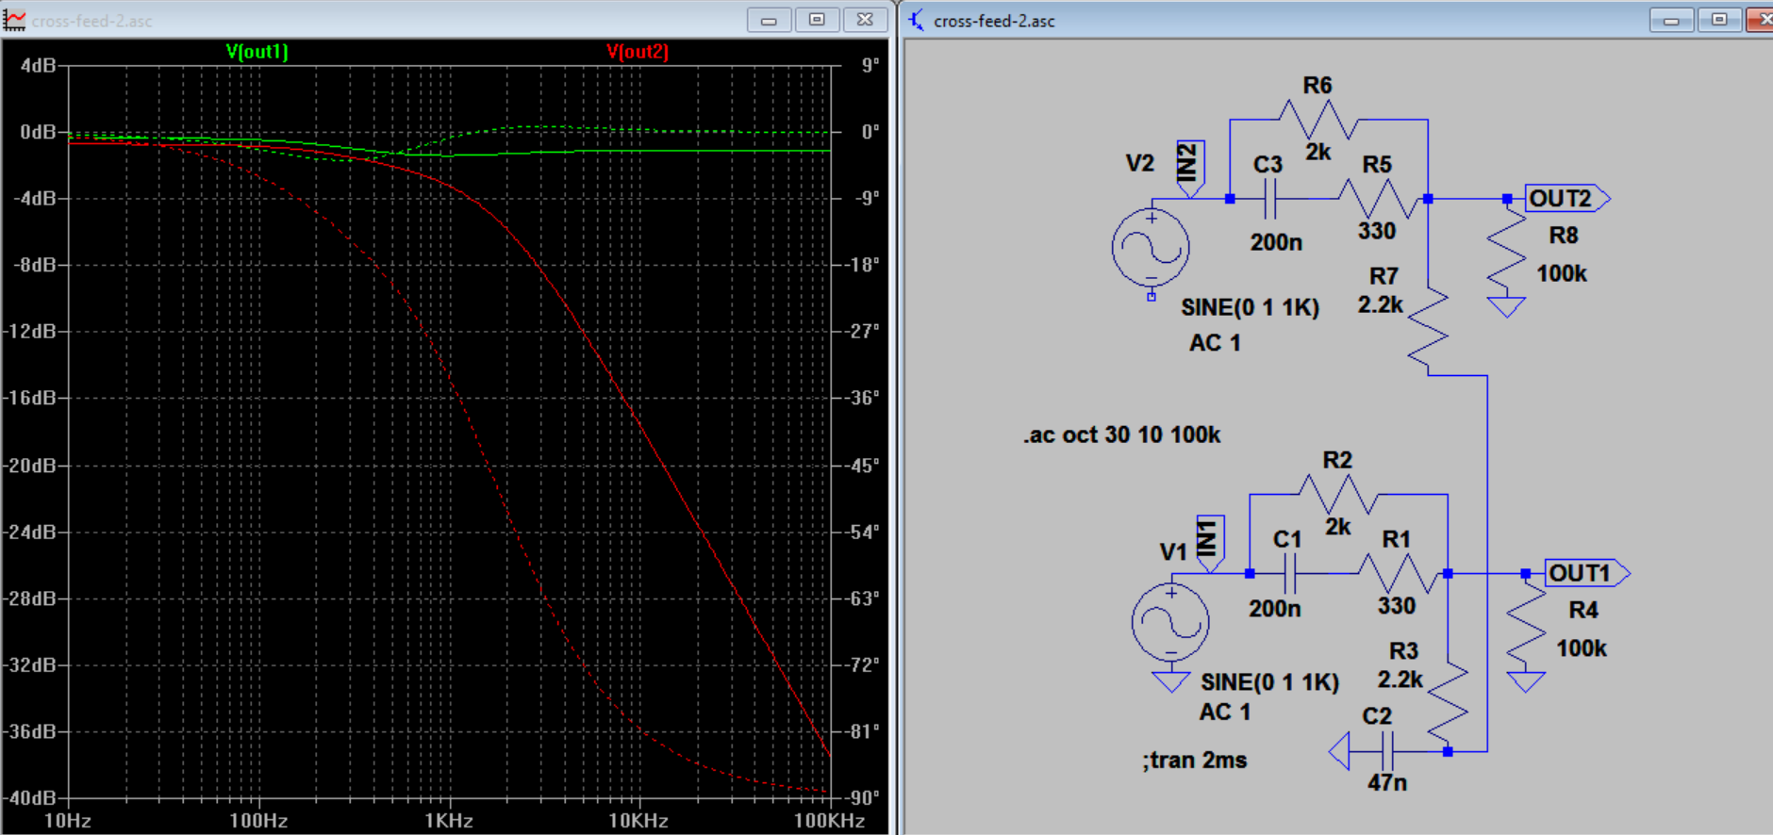
Task: Click the 330 value of R5
Action: tap(1377, 231)
